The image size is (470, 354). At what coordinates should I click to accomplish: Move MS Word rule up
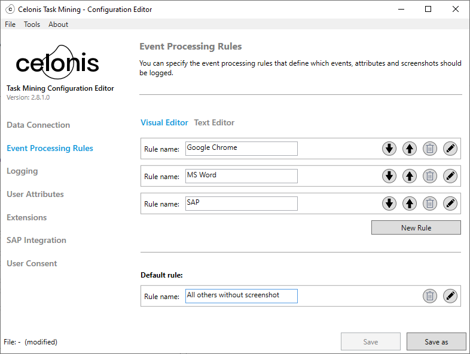410,176
